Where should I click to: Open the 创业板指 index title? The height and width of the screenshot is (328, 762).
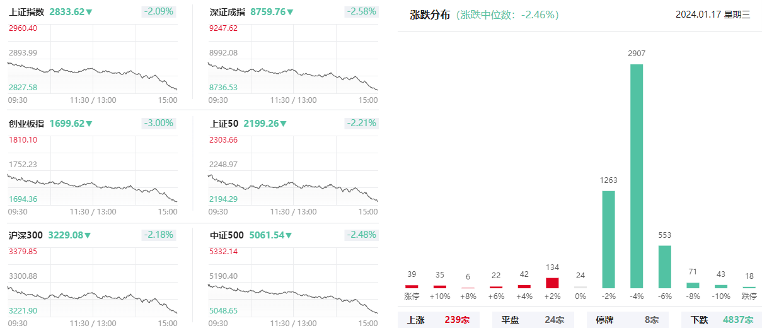26,124
